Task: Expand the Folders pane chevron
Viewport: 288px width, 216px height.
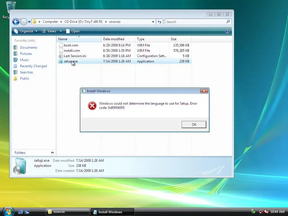Action: click(x=52, y=153)
